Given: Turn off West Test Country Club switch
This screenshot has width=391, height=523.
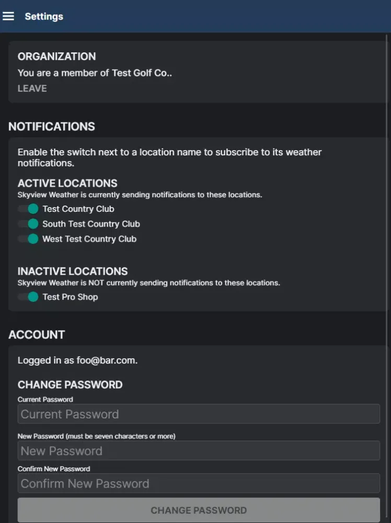Looking at the screenshot, I should coord(28,239).
